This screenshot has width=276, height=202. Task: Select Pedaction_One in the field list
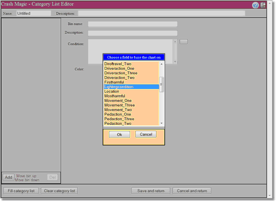coord(131,114)
